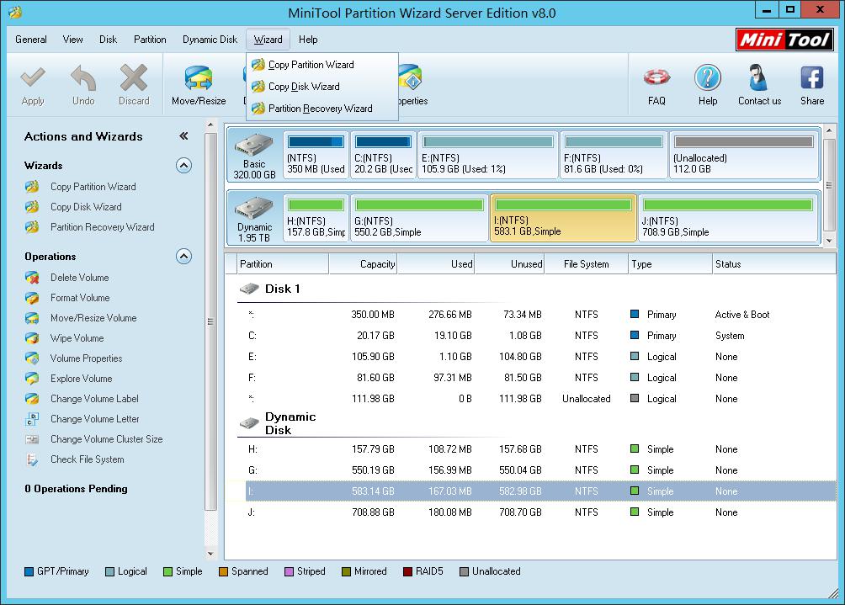
Task: Click sidebar scrollbar down arrow
Action: pos(210,554)
